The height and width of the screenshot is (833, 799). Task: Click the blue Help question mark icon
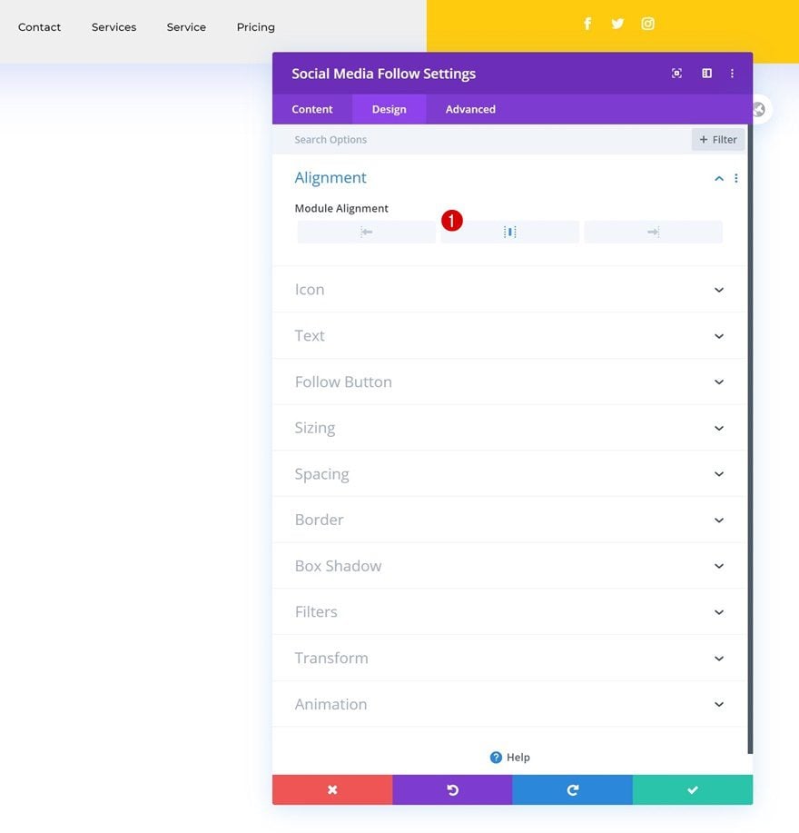(x=496, y=757)
